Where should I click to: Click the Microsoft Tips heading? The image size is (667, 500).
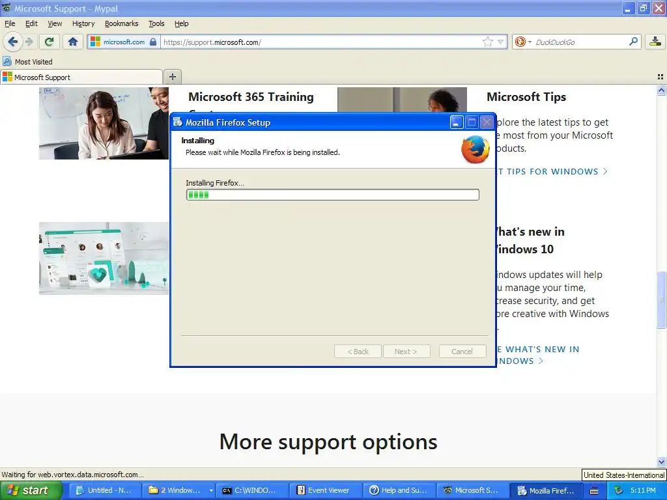click(526, 97)
